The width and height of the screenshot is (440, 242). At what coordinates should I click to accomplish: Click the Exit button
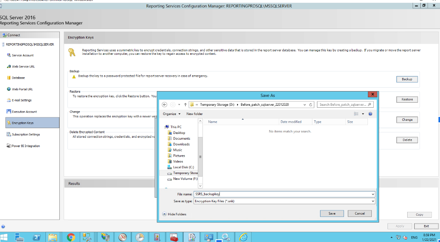pos(426,226)
